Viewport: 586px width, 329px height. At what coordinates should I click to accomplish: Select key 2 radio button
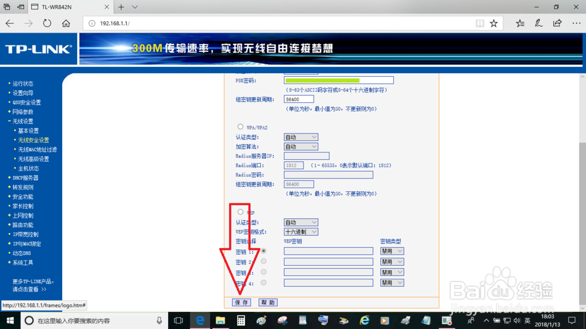point(264,261)
